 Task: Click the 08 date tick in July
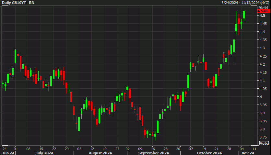(x=28, y=149)
